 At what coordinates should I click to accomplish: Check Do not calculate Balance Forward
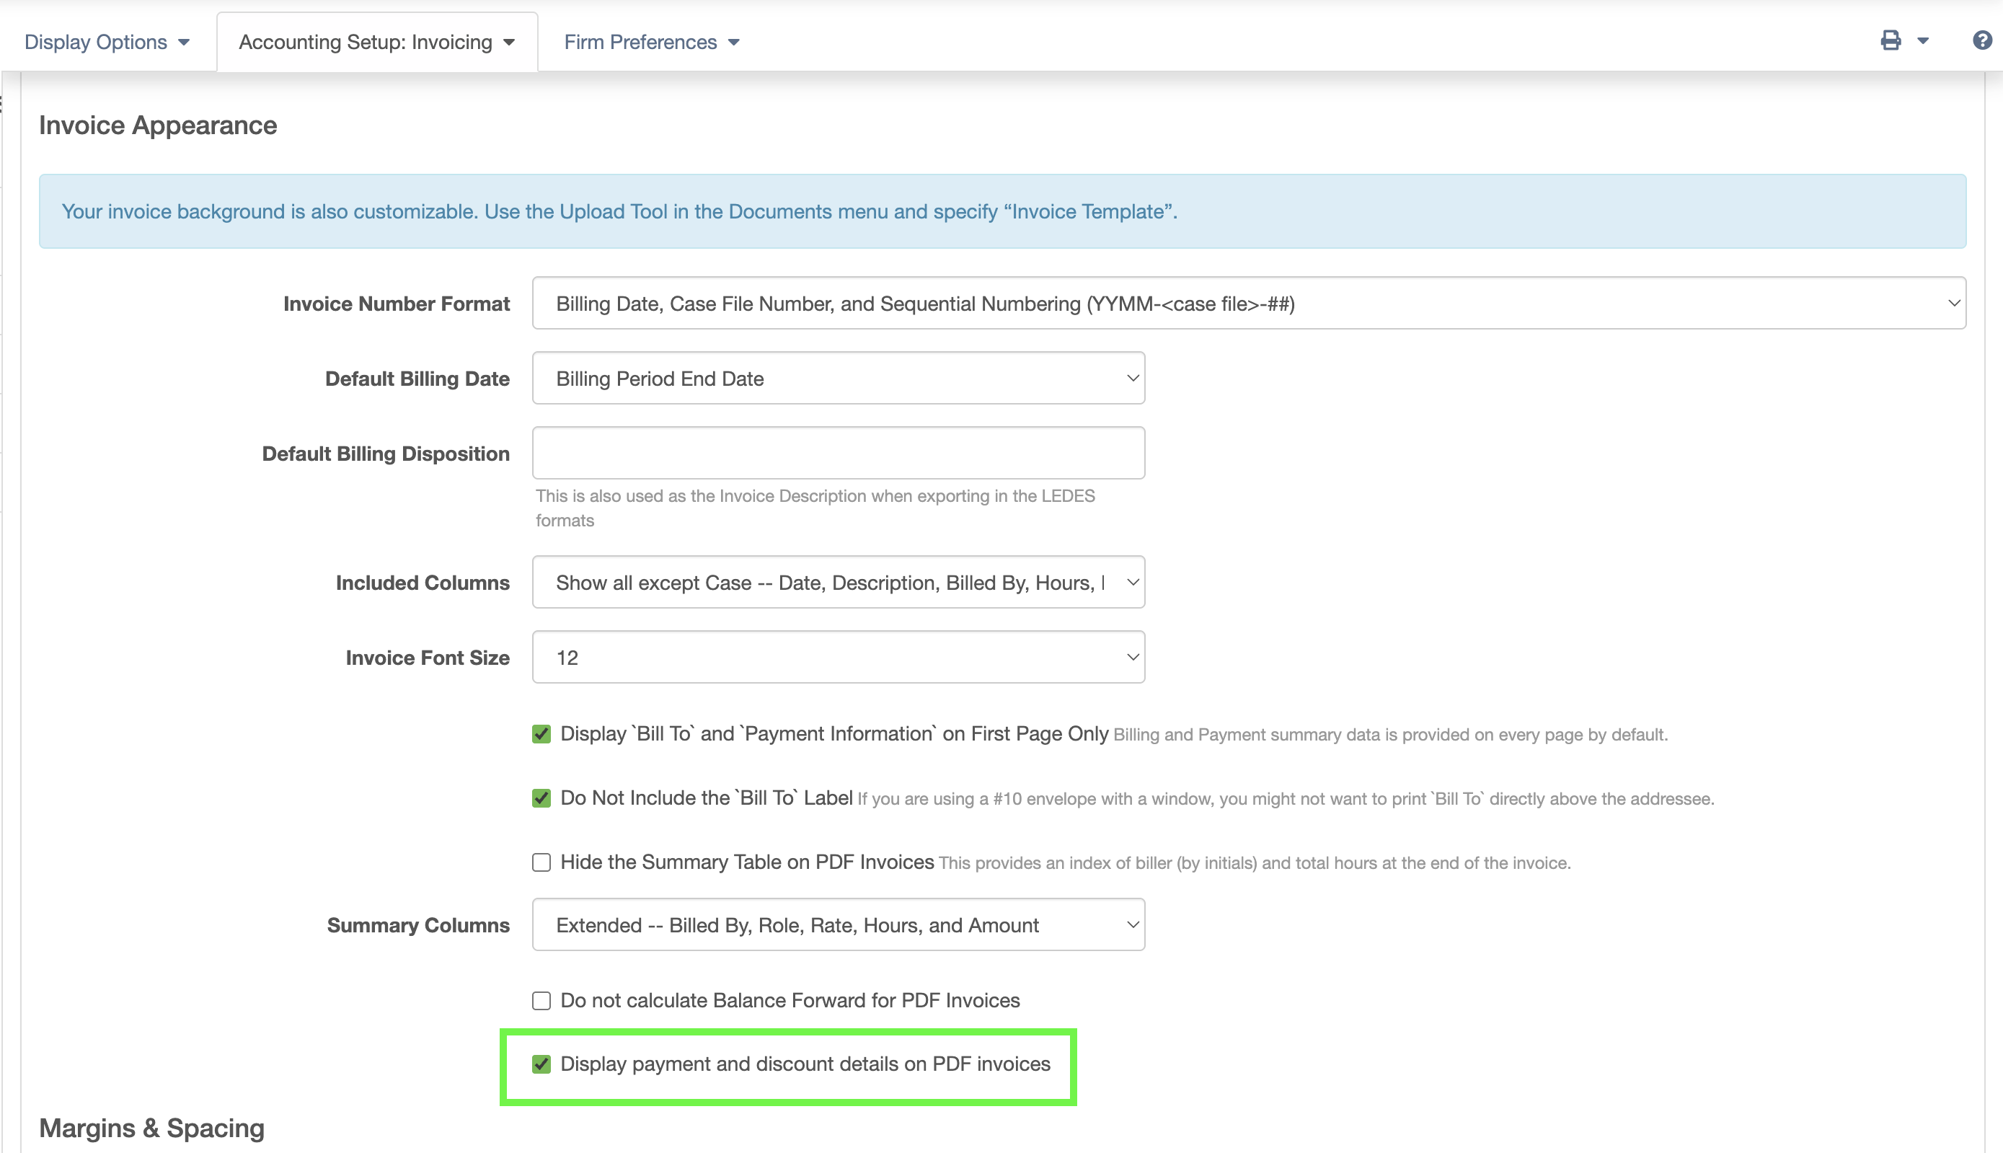(541, 1001)
